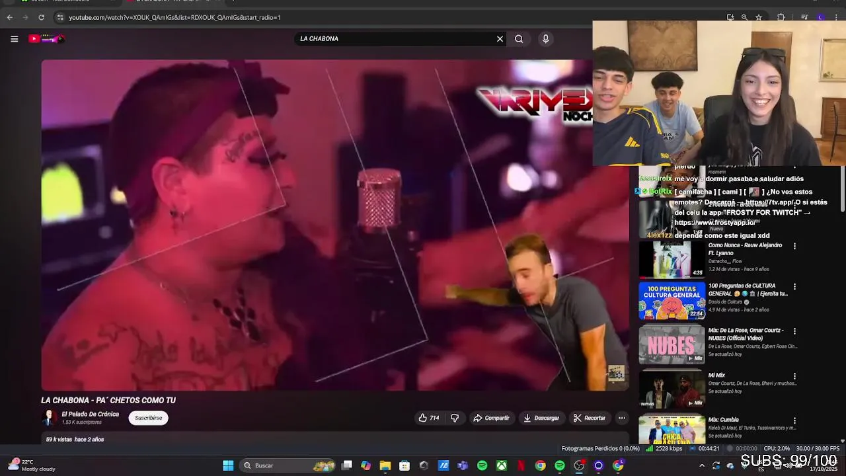Image resolution: width=846 pixels, height=476 pixels.
Task: Click the Descargar download button
Action: 541,418
